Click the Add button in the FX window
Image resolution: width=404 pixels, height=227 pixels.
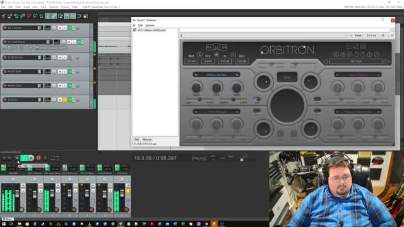pyautogui.click(x=136, y=139)
